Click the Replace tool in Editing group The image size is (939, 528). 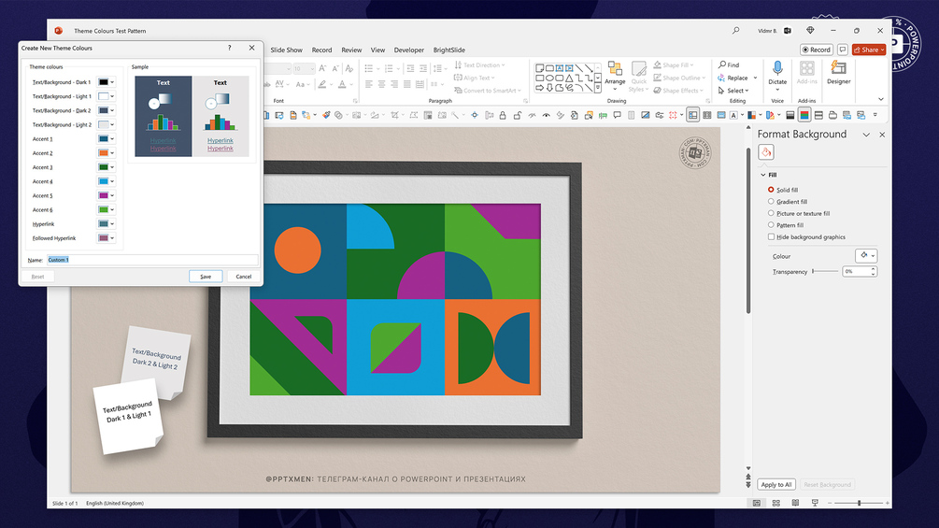pos(733,78)
